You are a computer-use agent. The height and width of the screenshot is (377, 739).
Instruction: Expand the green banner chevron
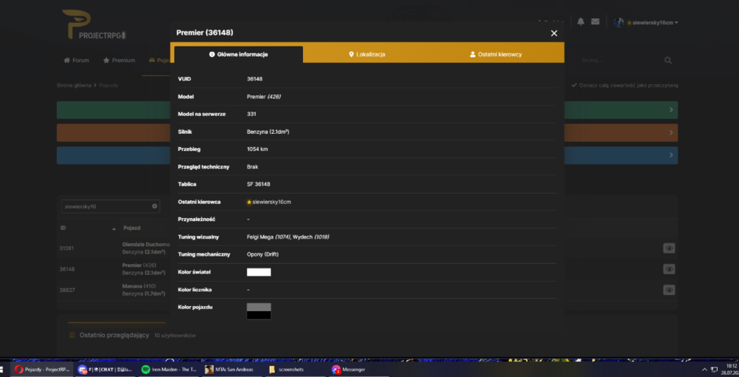pos(671,110)
